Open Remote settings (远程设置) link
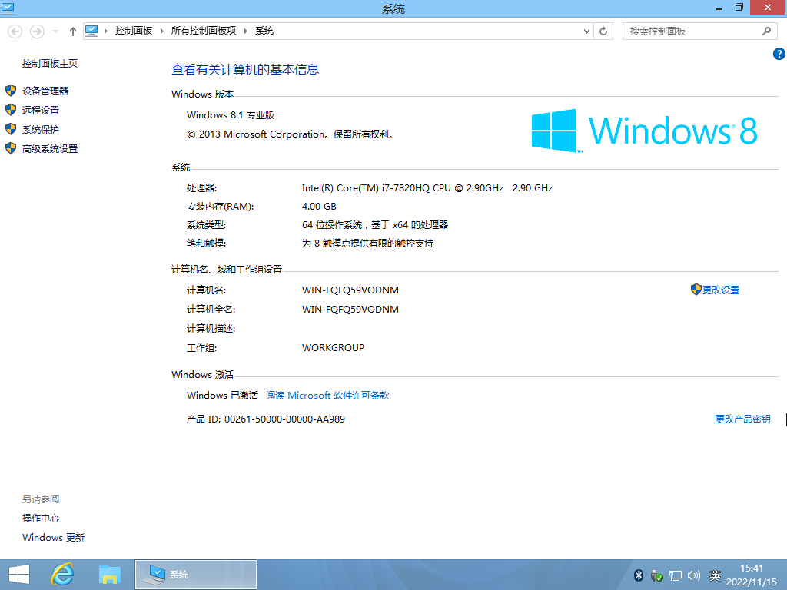The height and width of the screenshot is (590, 787). [41, 111]
